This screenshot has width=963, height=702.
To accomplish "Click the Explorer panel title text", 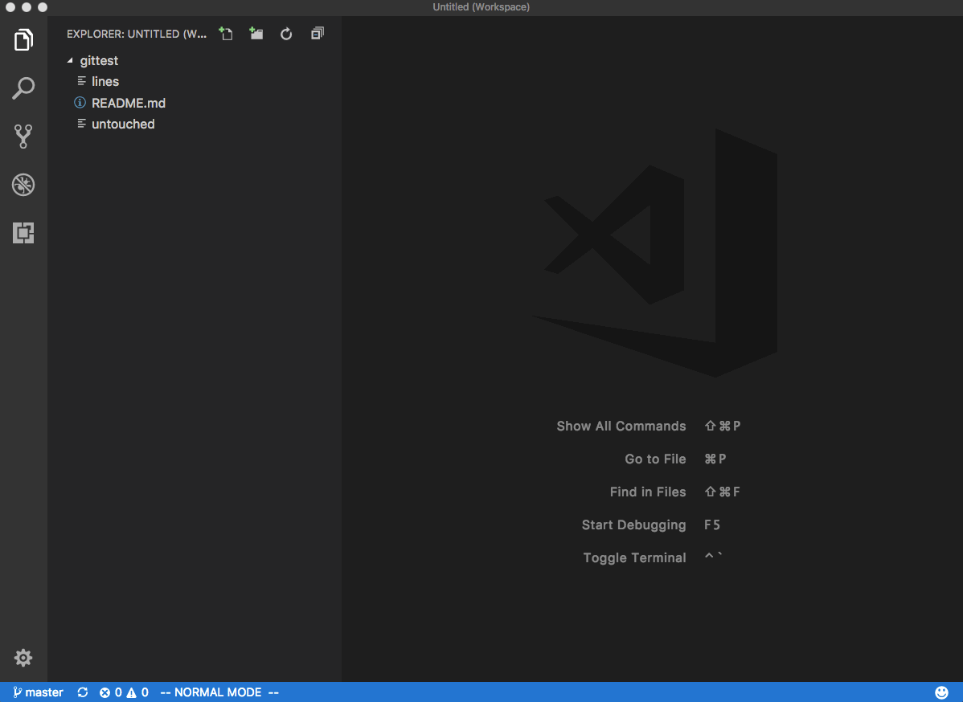I will click(137, 34).
